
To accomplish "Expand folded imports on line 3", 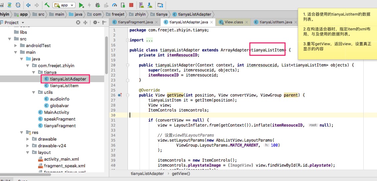I will [128, 40].
